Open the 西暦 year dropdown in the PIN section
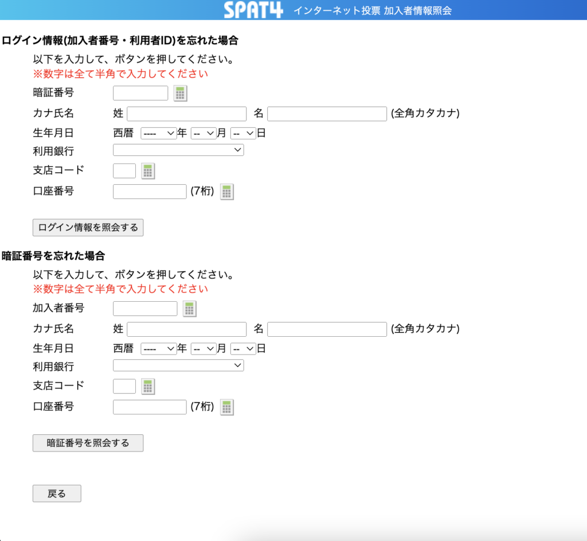 (159, 348)
